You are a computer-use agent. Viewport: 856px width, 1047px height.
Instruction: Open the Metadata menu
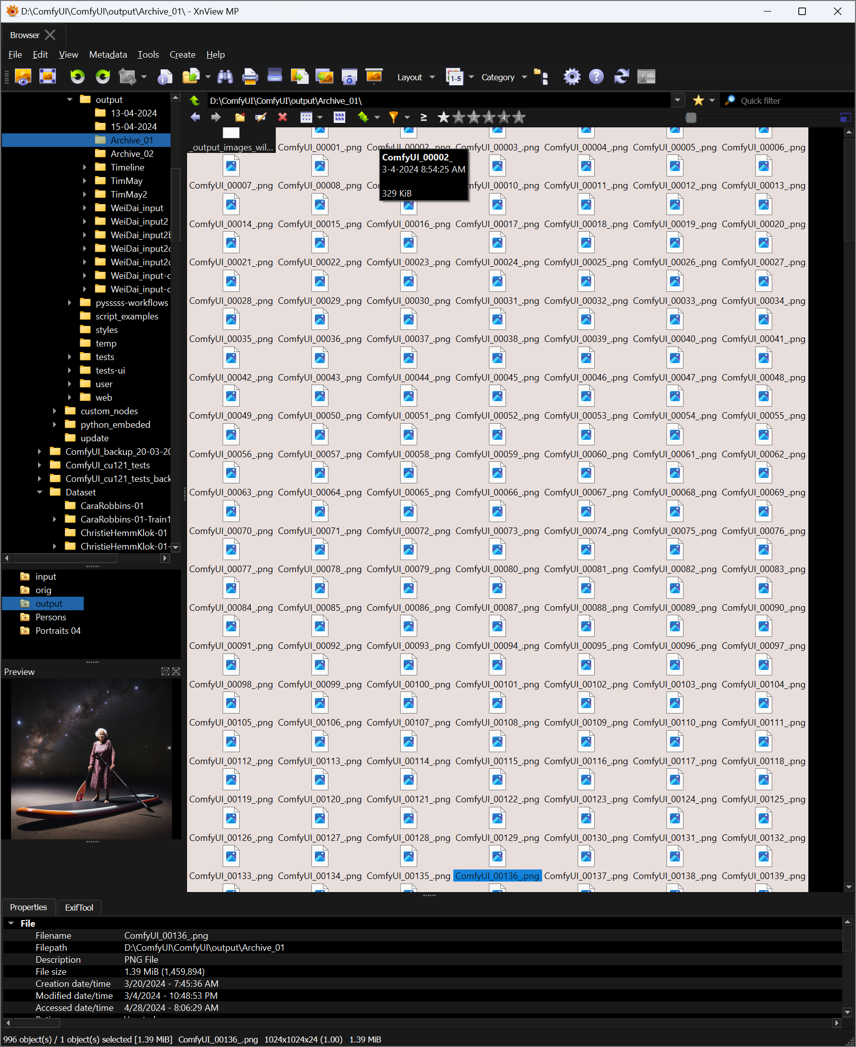(108, 55)
